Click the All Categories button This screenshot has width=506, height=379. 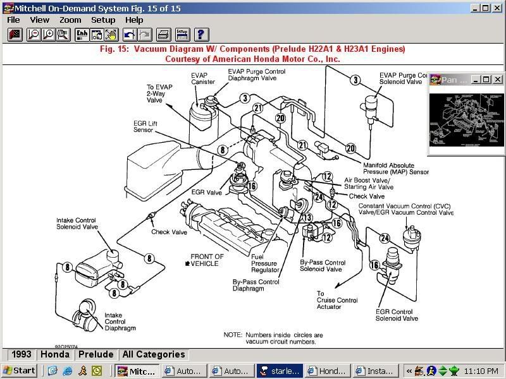[154, 354]
